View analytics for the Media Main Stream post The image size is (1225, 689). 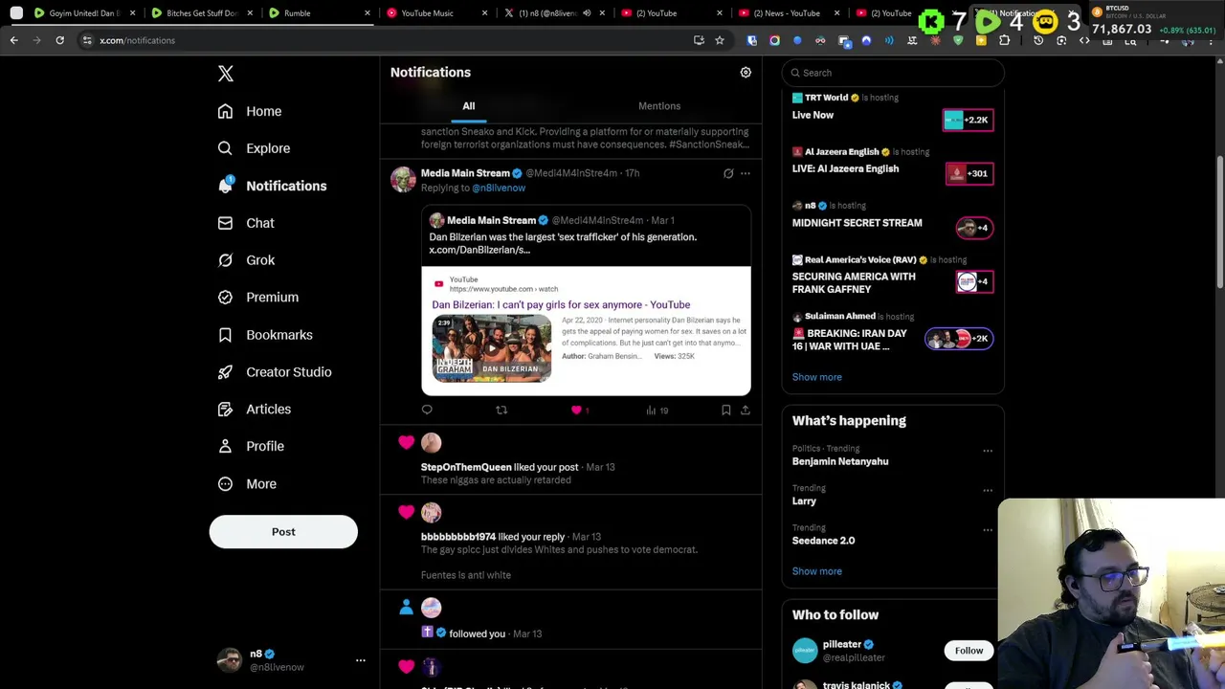click(x=657, y=410)
